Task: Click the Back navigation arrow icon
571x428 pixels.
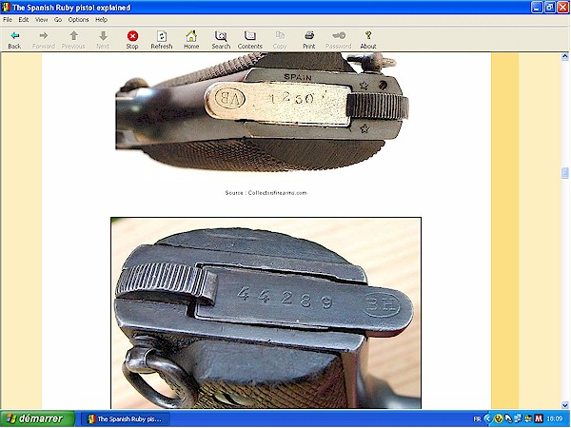Action: tap(14, 38)
